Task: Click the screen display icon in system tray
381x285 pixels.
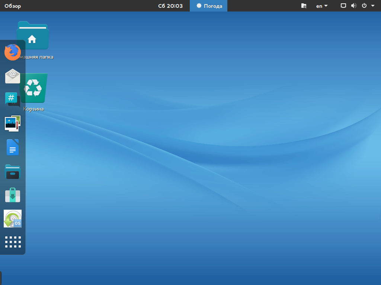Action: click(x=343, y=6)
